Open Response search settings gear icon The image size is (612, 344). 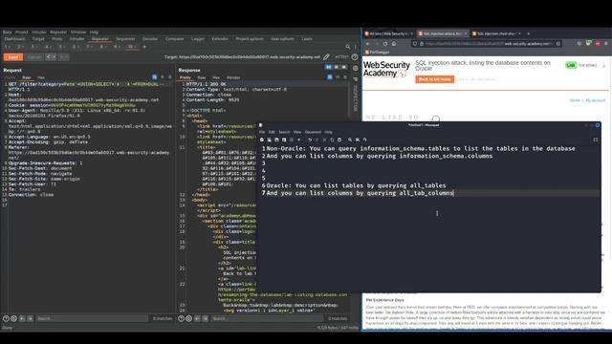(189, 318)
